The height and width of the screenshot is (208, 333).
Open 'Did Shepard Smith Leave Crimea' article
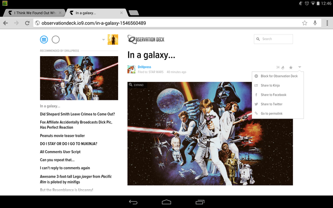(x=77, y=114)
